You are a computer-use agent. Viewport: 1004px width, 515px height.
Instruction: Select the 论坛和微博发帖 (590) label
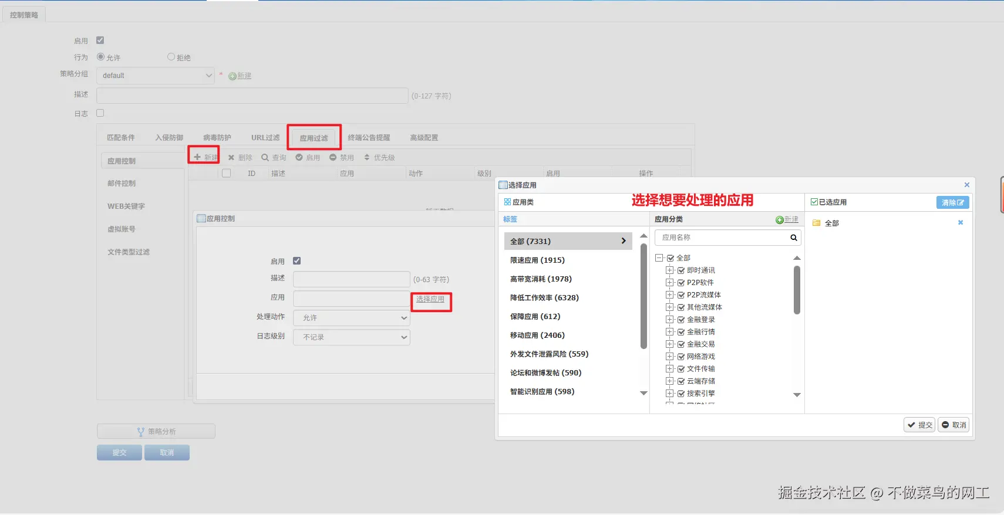545,372
